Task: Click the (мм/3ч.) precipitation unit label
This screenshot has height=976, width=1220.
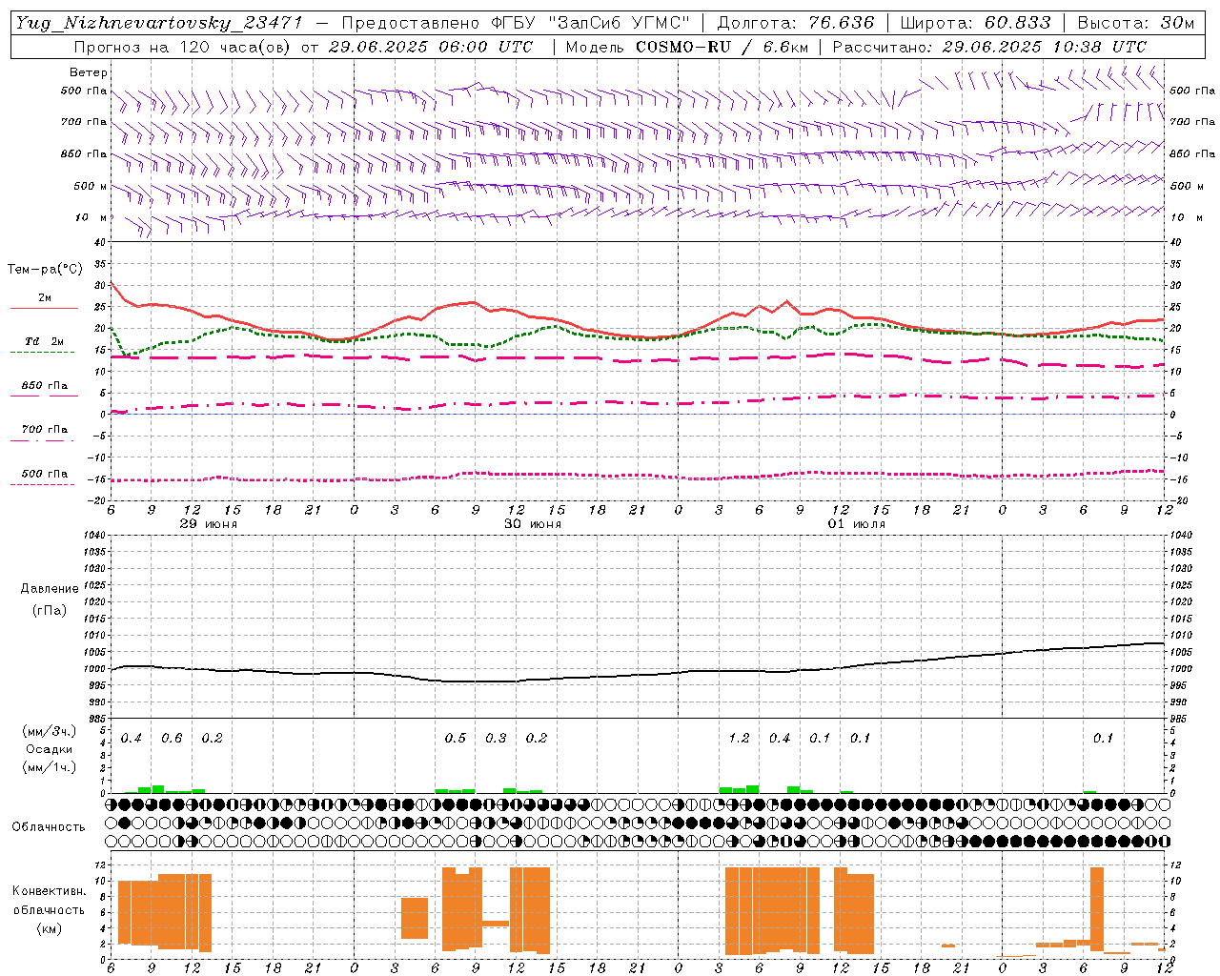Action: pyautogui.click(x=50, y=732)
